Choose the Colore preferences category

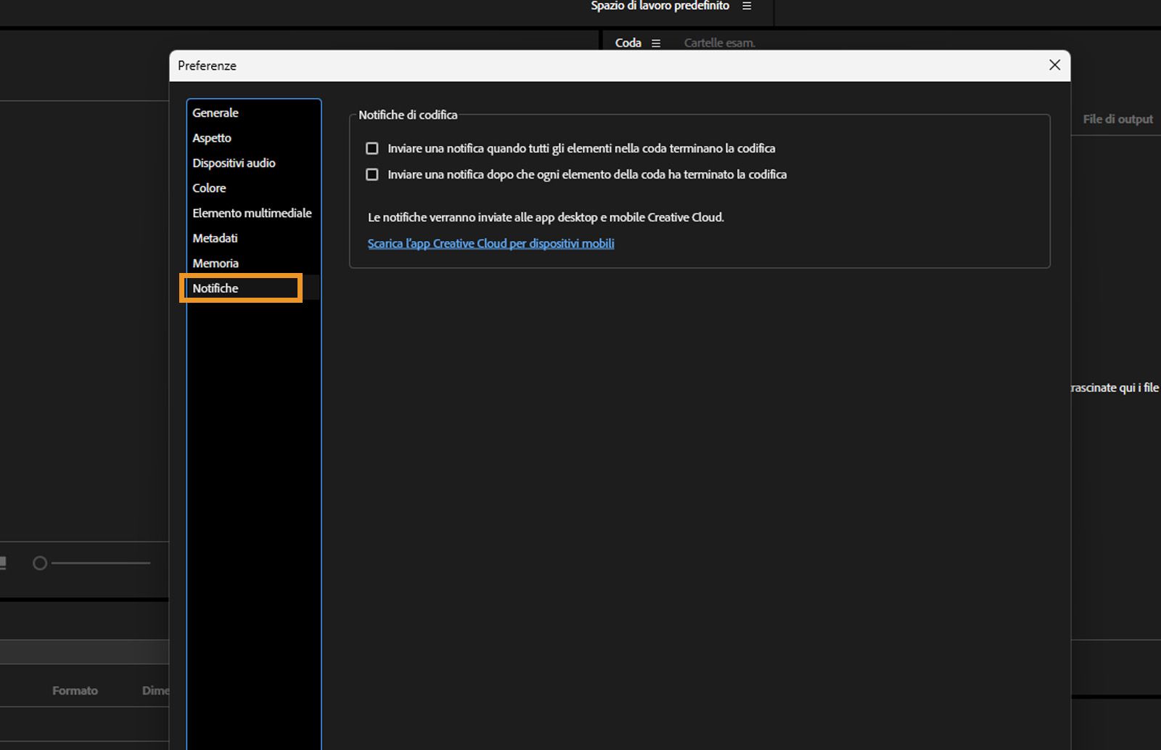pyautogui.click(x=253, y=188)
